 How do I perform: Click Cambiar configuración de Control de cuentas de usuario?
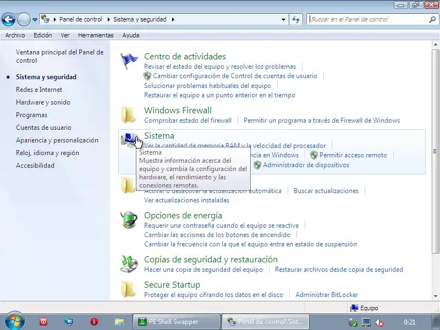pyautogui.click(x=235, y=76)
